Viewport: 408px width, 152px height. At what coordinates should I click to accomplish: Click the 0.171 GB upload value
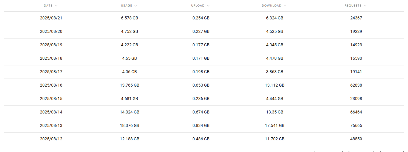[201, 58]
